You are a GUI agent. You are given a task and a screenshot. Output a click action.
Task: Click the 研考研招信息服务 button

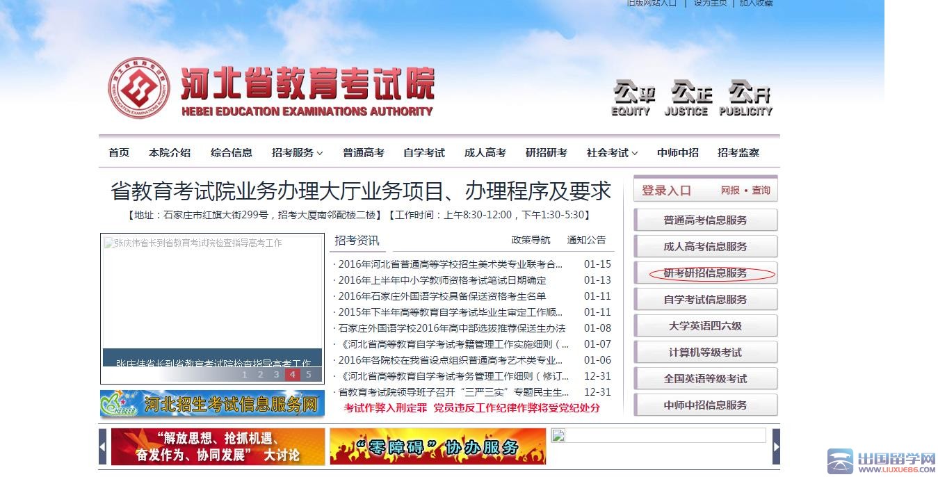pyautogui.click(x=705, y=273)
